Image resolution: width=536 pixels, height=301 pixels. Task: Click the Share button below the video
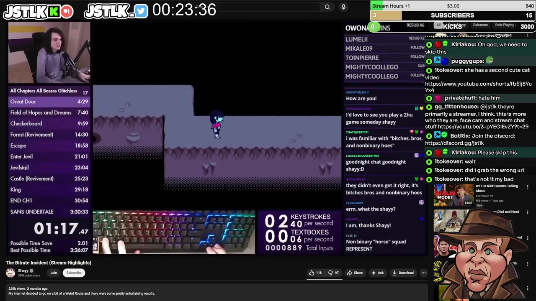pyautogui.click(x=355, y=273)
